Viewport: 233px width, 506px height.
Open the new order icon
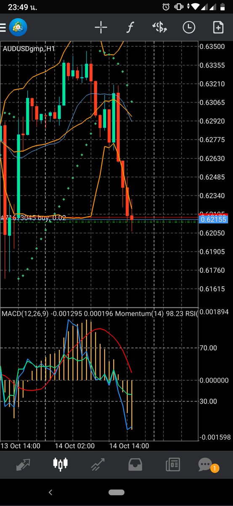(218, 28)
